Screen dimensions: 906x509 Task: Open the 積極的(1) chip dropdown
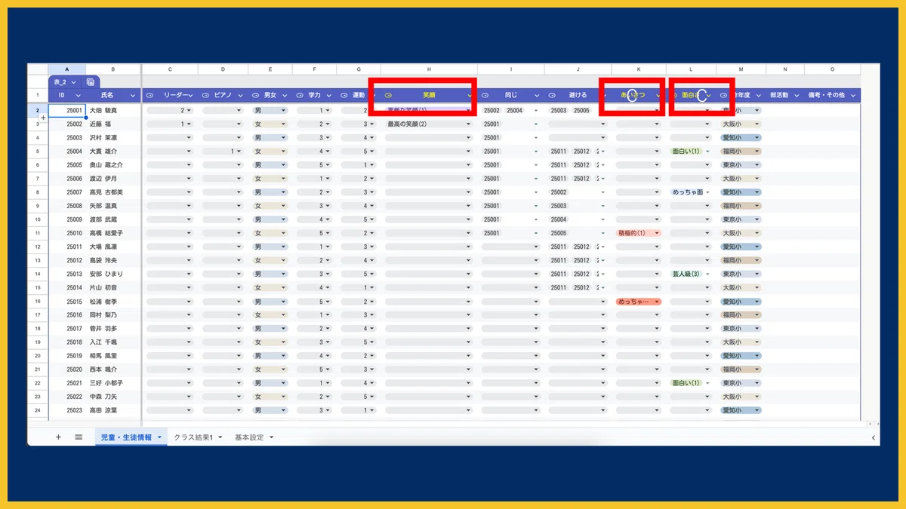[639, 233]
